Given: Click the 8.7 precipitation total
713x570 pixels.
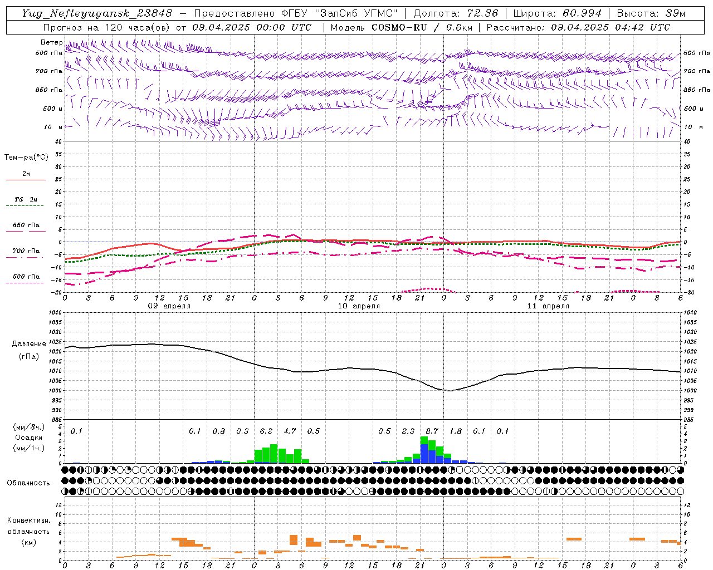Looking at the screenshot, I should (x=432, y=431).
